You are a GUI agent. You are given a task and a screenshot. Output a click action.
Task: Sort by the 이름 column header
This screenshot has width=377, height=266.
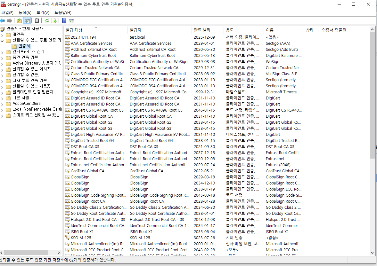tap(284, 30)
